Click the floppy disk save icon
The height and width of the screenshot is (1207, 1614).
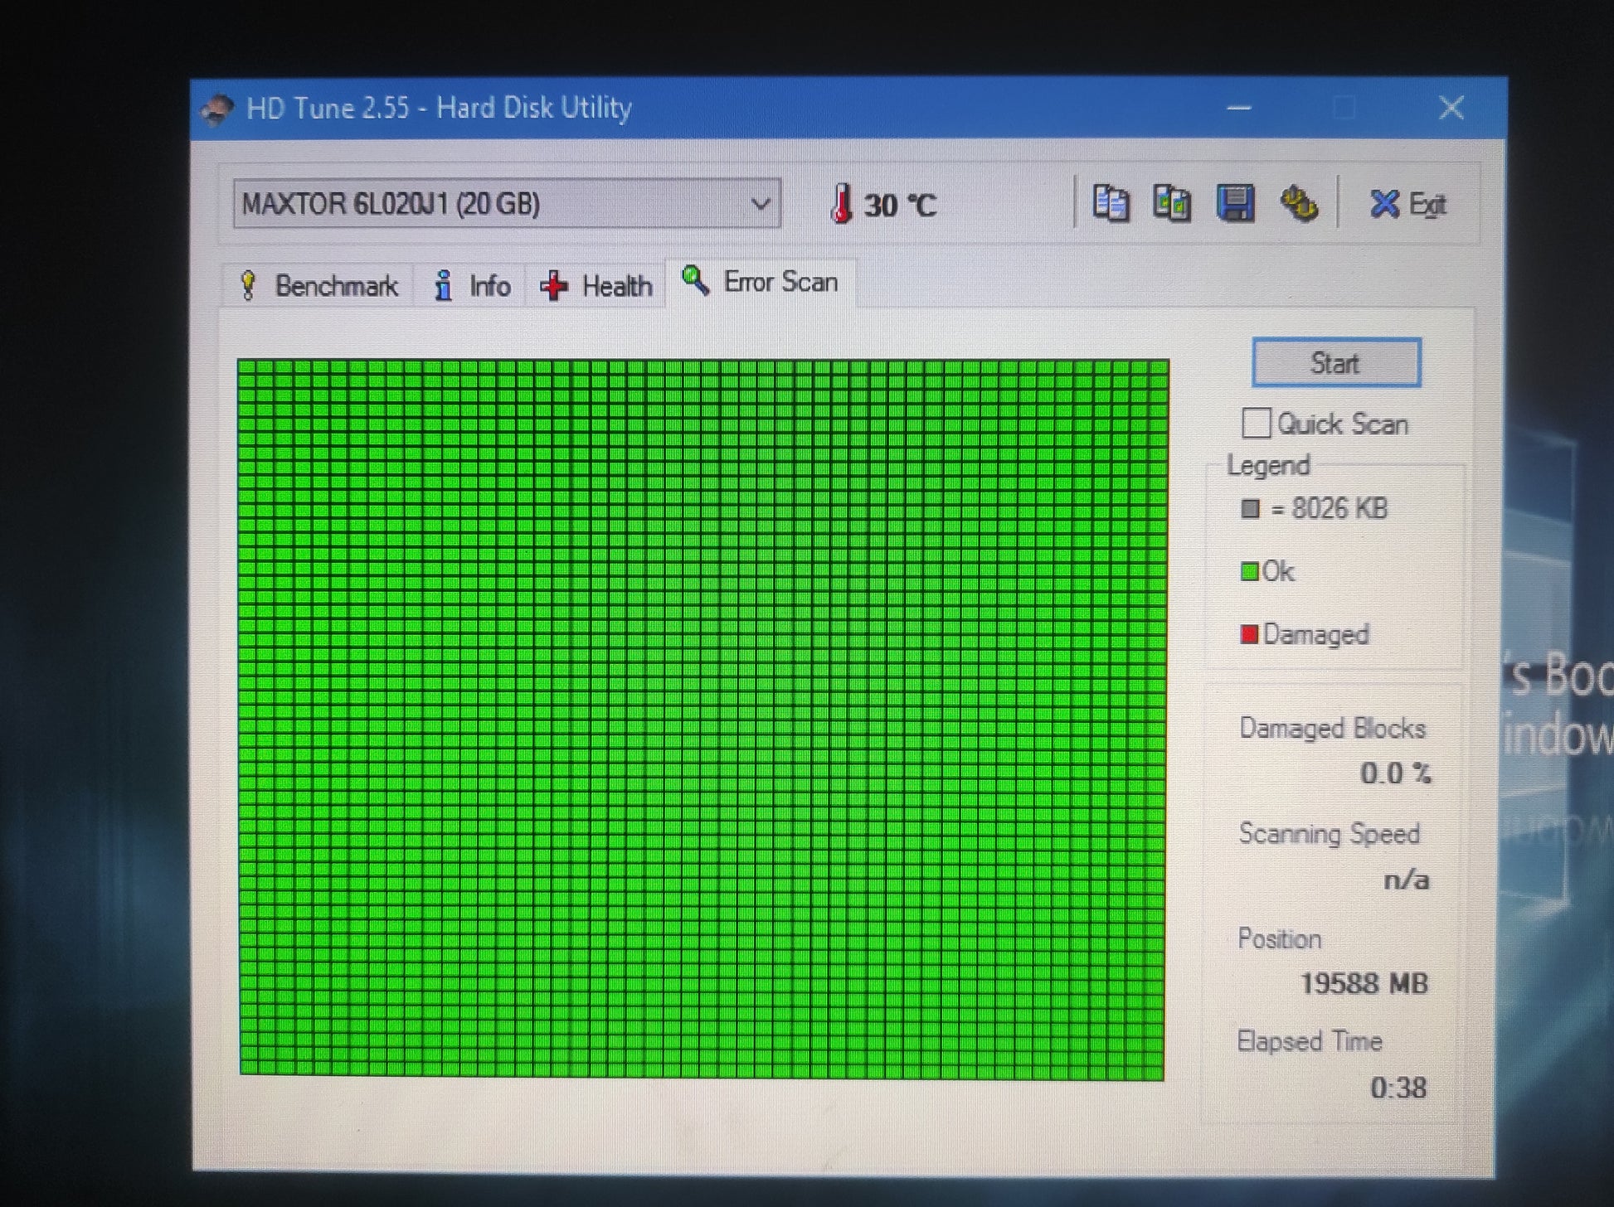(1235, 204)
